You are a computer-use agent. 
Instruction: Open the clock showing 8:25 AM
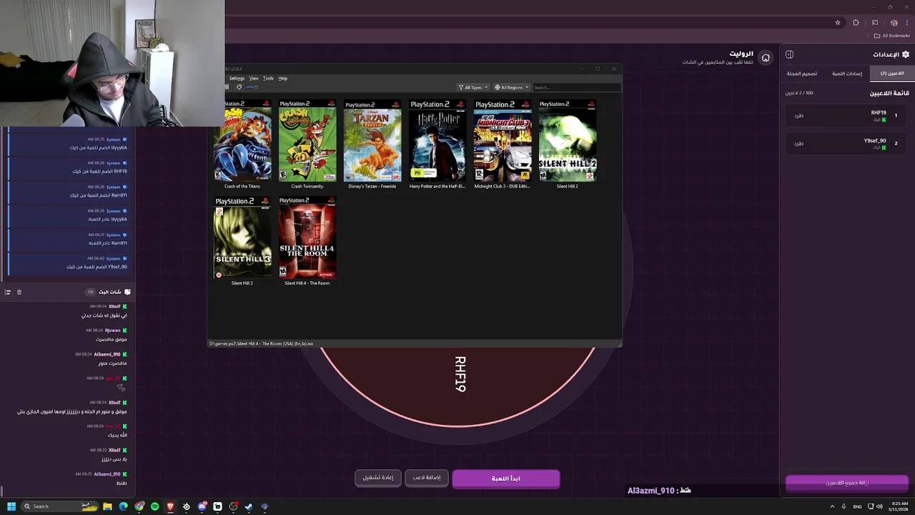(898, 506)
